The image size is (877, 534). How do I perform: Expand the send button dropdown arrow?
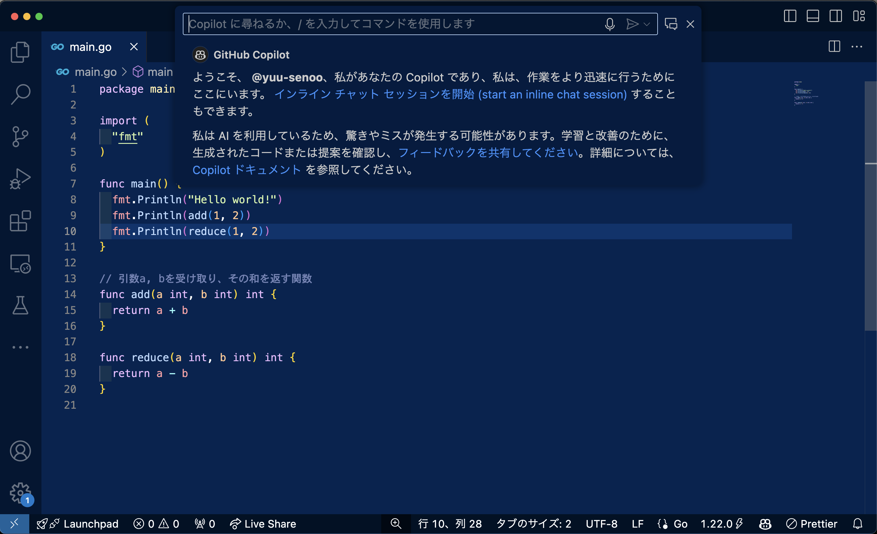647,24
